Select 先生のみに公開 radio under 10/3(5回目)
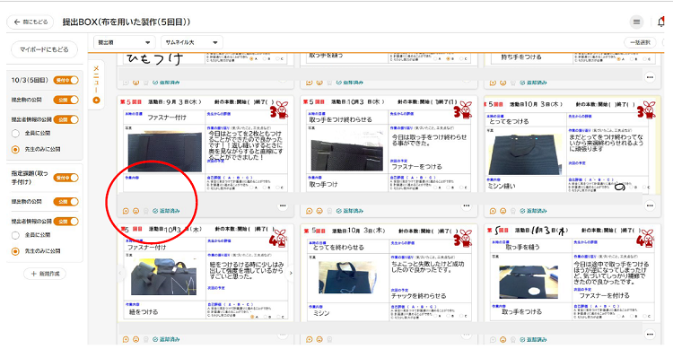 (x=15, y=149)
